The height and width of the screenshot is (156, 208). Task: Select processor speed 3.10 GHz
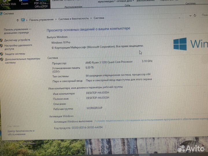click(147, 61)
